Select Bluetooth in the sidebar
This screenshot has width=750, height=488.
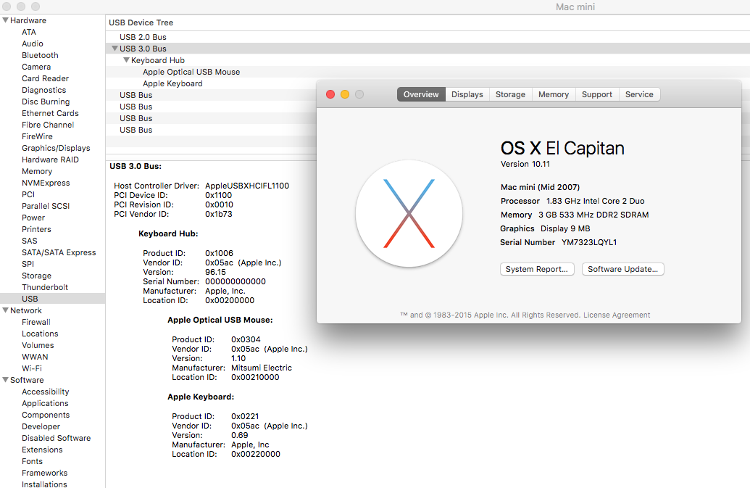tap(40, 55)
